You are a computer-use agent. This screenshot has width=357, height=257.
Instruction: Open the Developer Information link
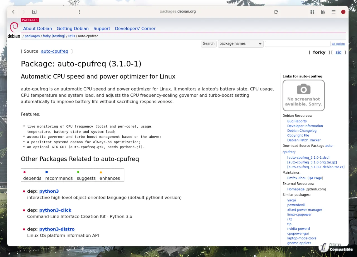[305, 126]
